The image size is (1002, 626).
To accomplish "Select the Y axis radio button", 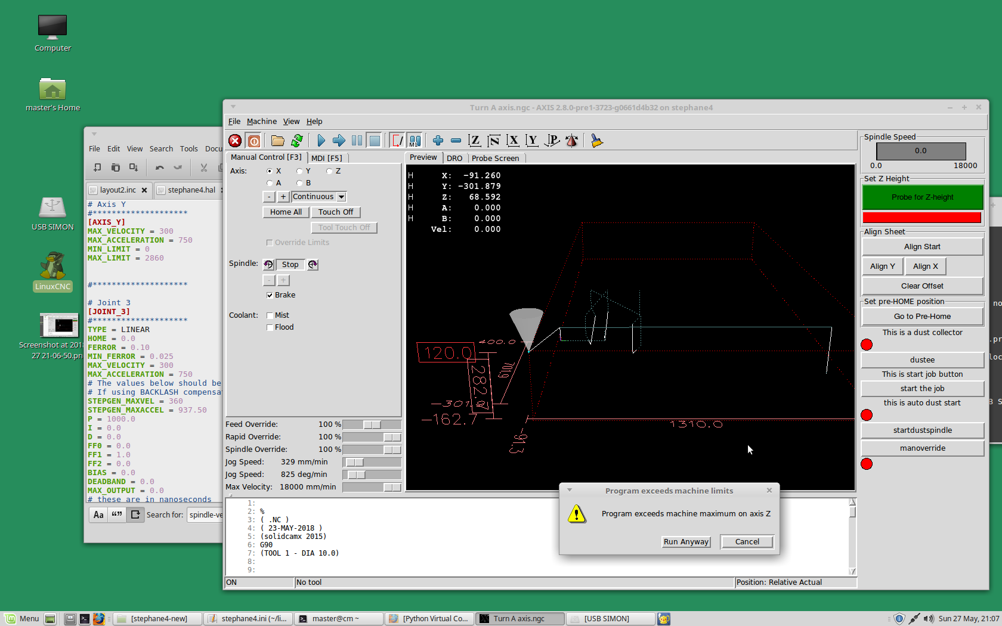I will (299, 171).
